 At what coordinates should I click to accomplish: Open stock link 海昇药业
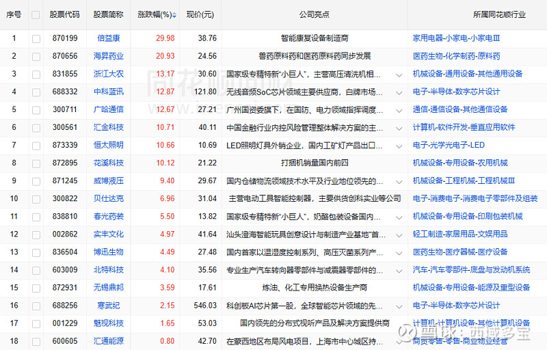tap(109, 56)
